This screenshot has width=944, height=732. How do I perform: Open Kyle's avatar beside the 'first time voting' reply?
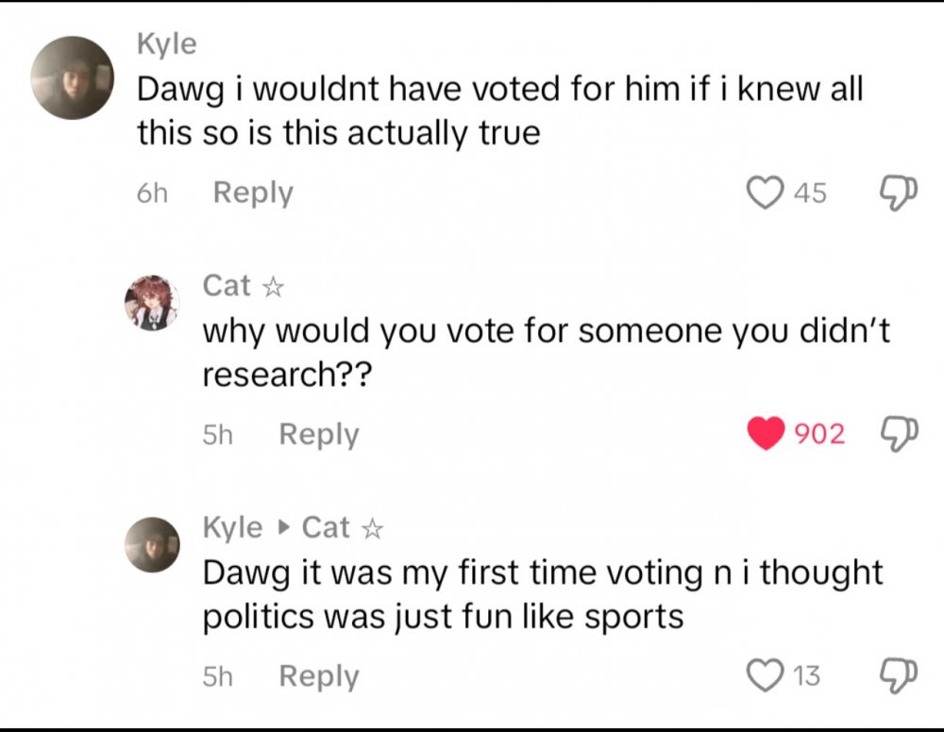[x=152, y=544]
